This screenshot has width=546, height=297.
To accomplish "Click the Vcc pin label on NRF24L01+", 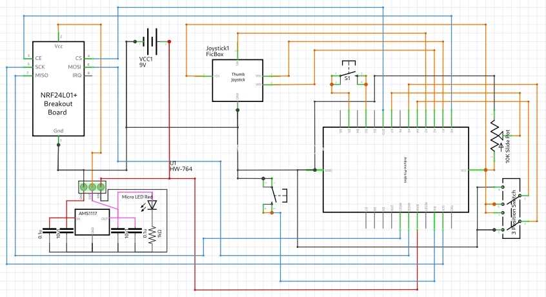I will pos(59,46).
